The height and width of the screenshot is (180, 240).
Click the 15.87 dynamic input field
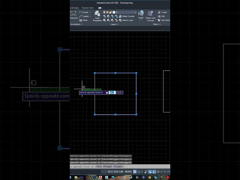coord(120,93)
